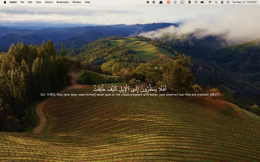The height and width of the screenshot is (162, 260).
Task: Show battery status from menu bar
Action: (203, 2)
